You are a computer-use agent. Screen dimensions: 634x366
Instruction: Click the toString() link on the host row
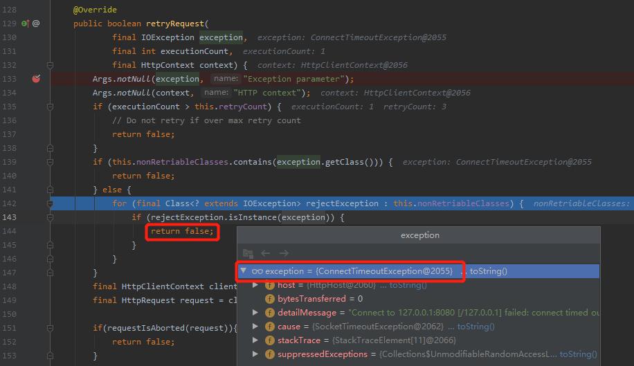[408, 285]
